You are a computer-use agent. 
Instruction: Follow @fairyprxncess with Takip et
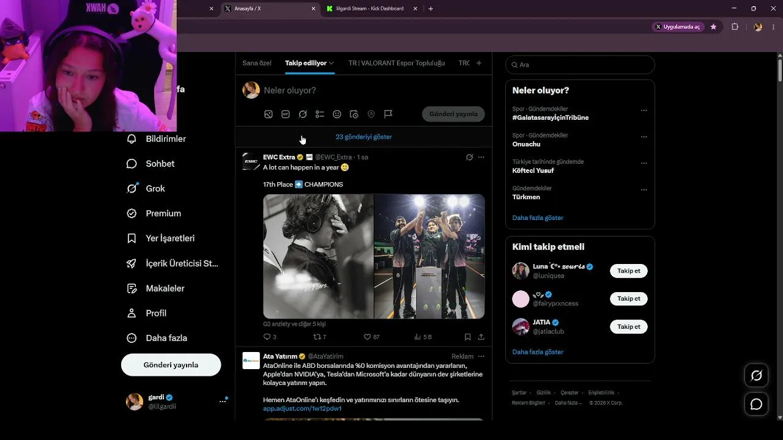(629, 299)
